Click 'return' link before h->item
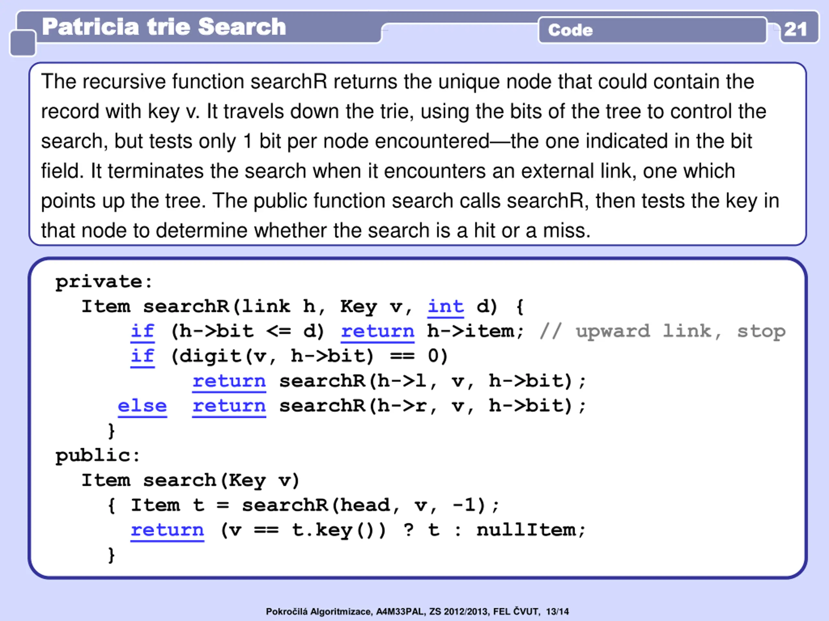 pos(377,331)
